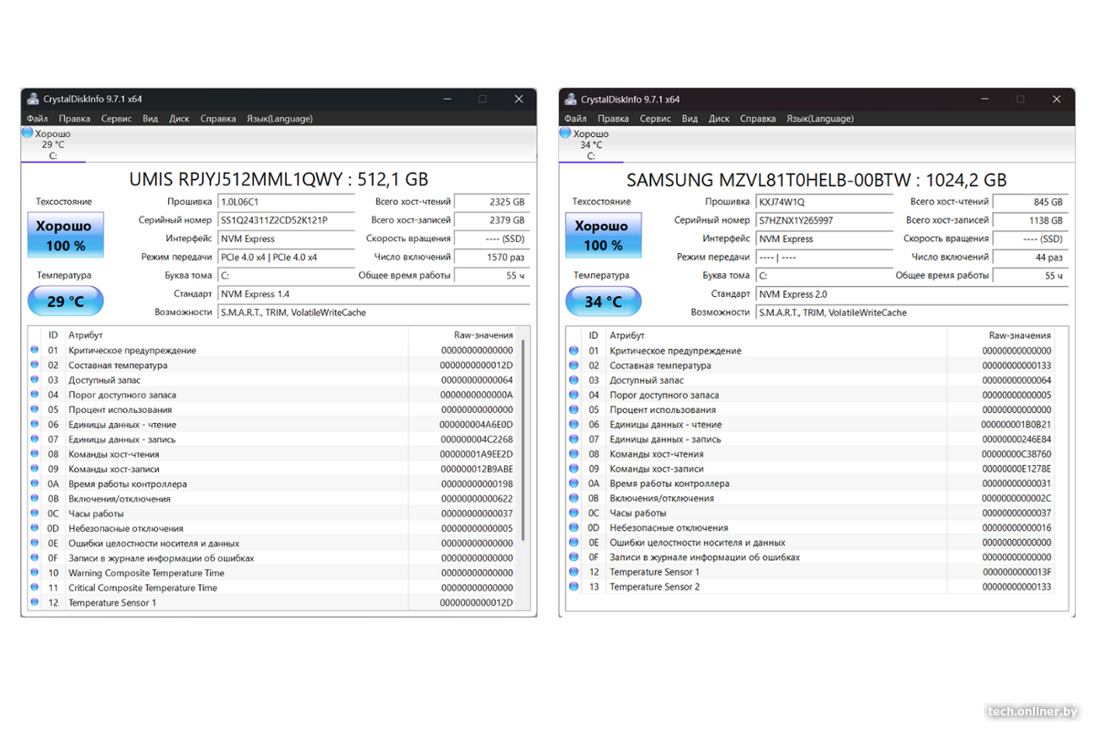Image resolution: width=1096 pixels, height=731 pixels.
Task: Select Доступный запас row in UMIS window
Action: (273, 380)
